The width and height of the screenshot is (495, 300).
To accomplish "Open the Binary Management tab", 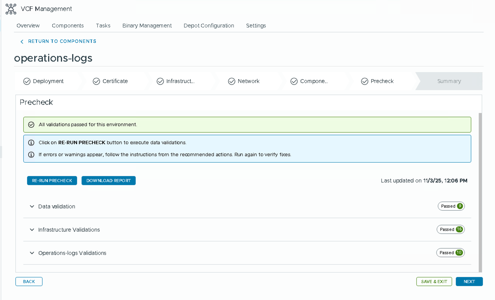I will coord(147,26).
